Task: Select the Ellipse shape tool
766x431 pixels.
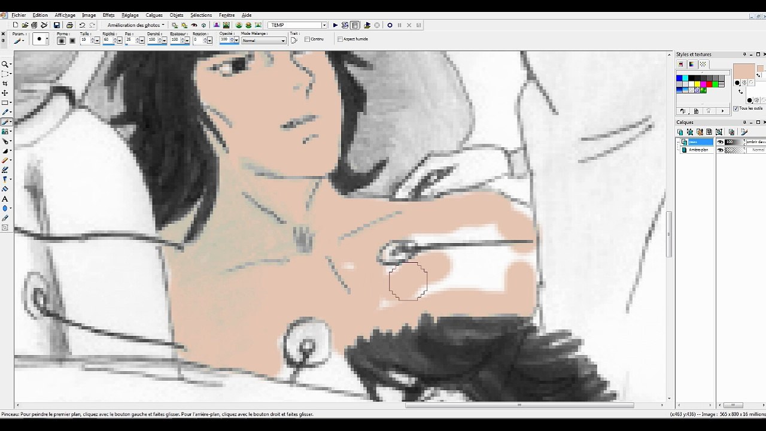Action: click(x=5, y=208)
